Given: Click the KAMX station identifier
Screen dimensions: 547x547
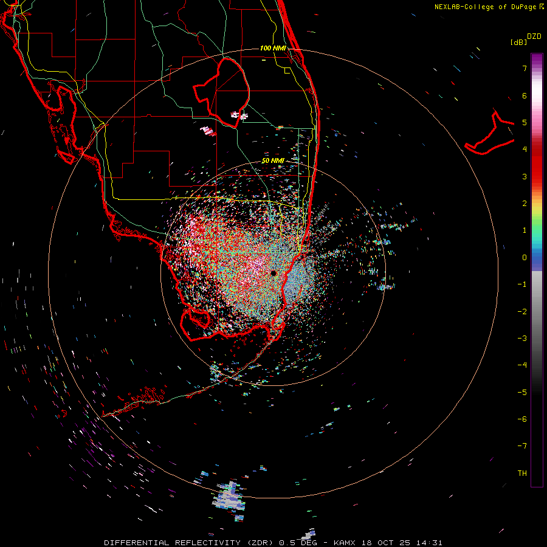Looking at the screenshot, I should pyautogui.click(x=345, y=543).
